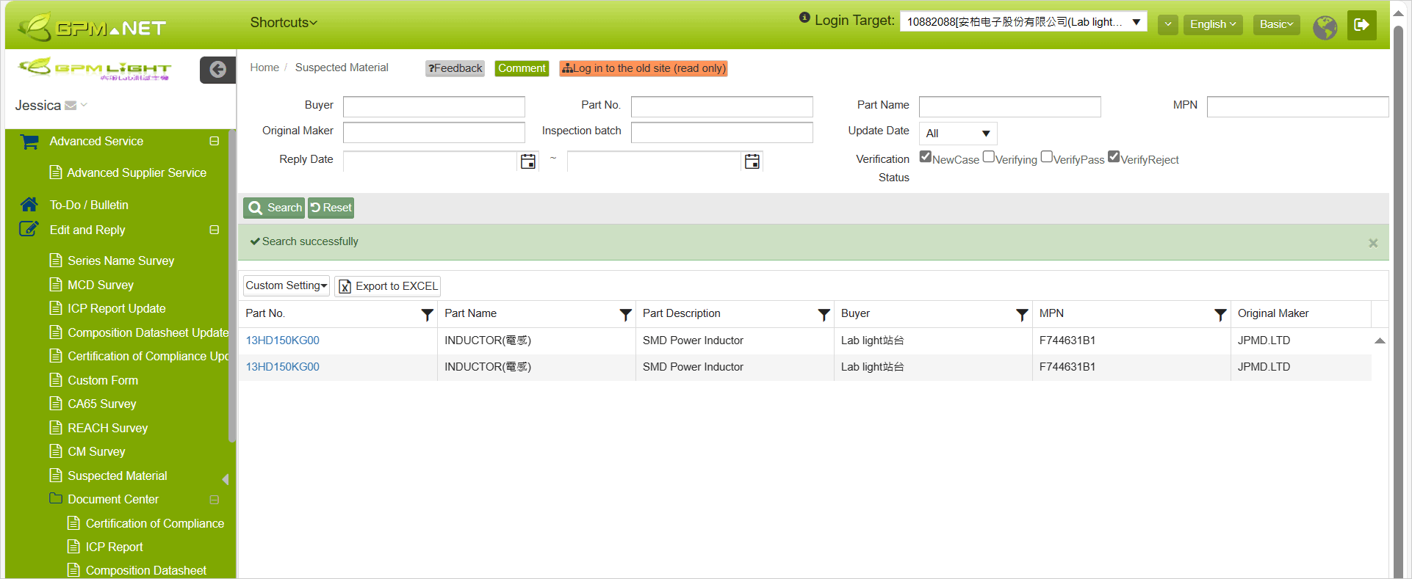Click the Part Name column filter icon
Image resolution: width=1412 pixels, height=579 pixels.
tap(625, 315)
